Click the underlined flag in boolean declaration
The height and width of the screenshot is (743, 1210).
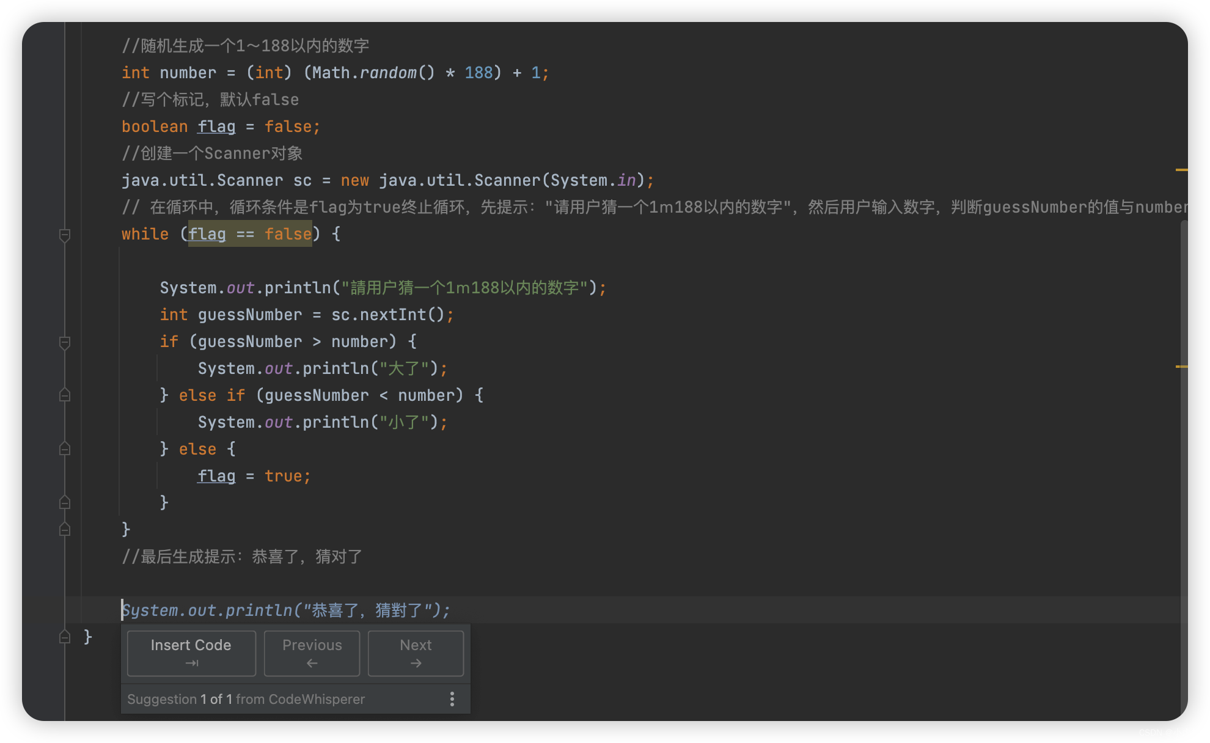[x=216, y=126]
